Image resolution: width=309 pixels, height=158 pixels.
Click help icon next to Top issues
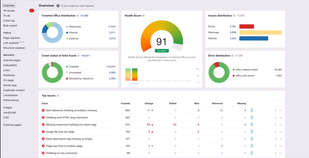click(58, 95)
